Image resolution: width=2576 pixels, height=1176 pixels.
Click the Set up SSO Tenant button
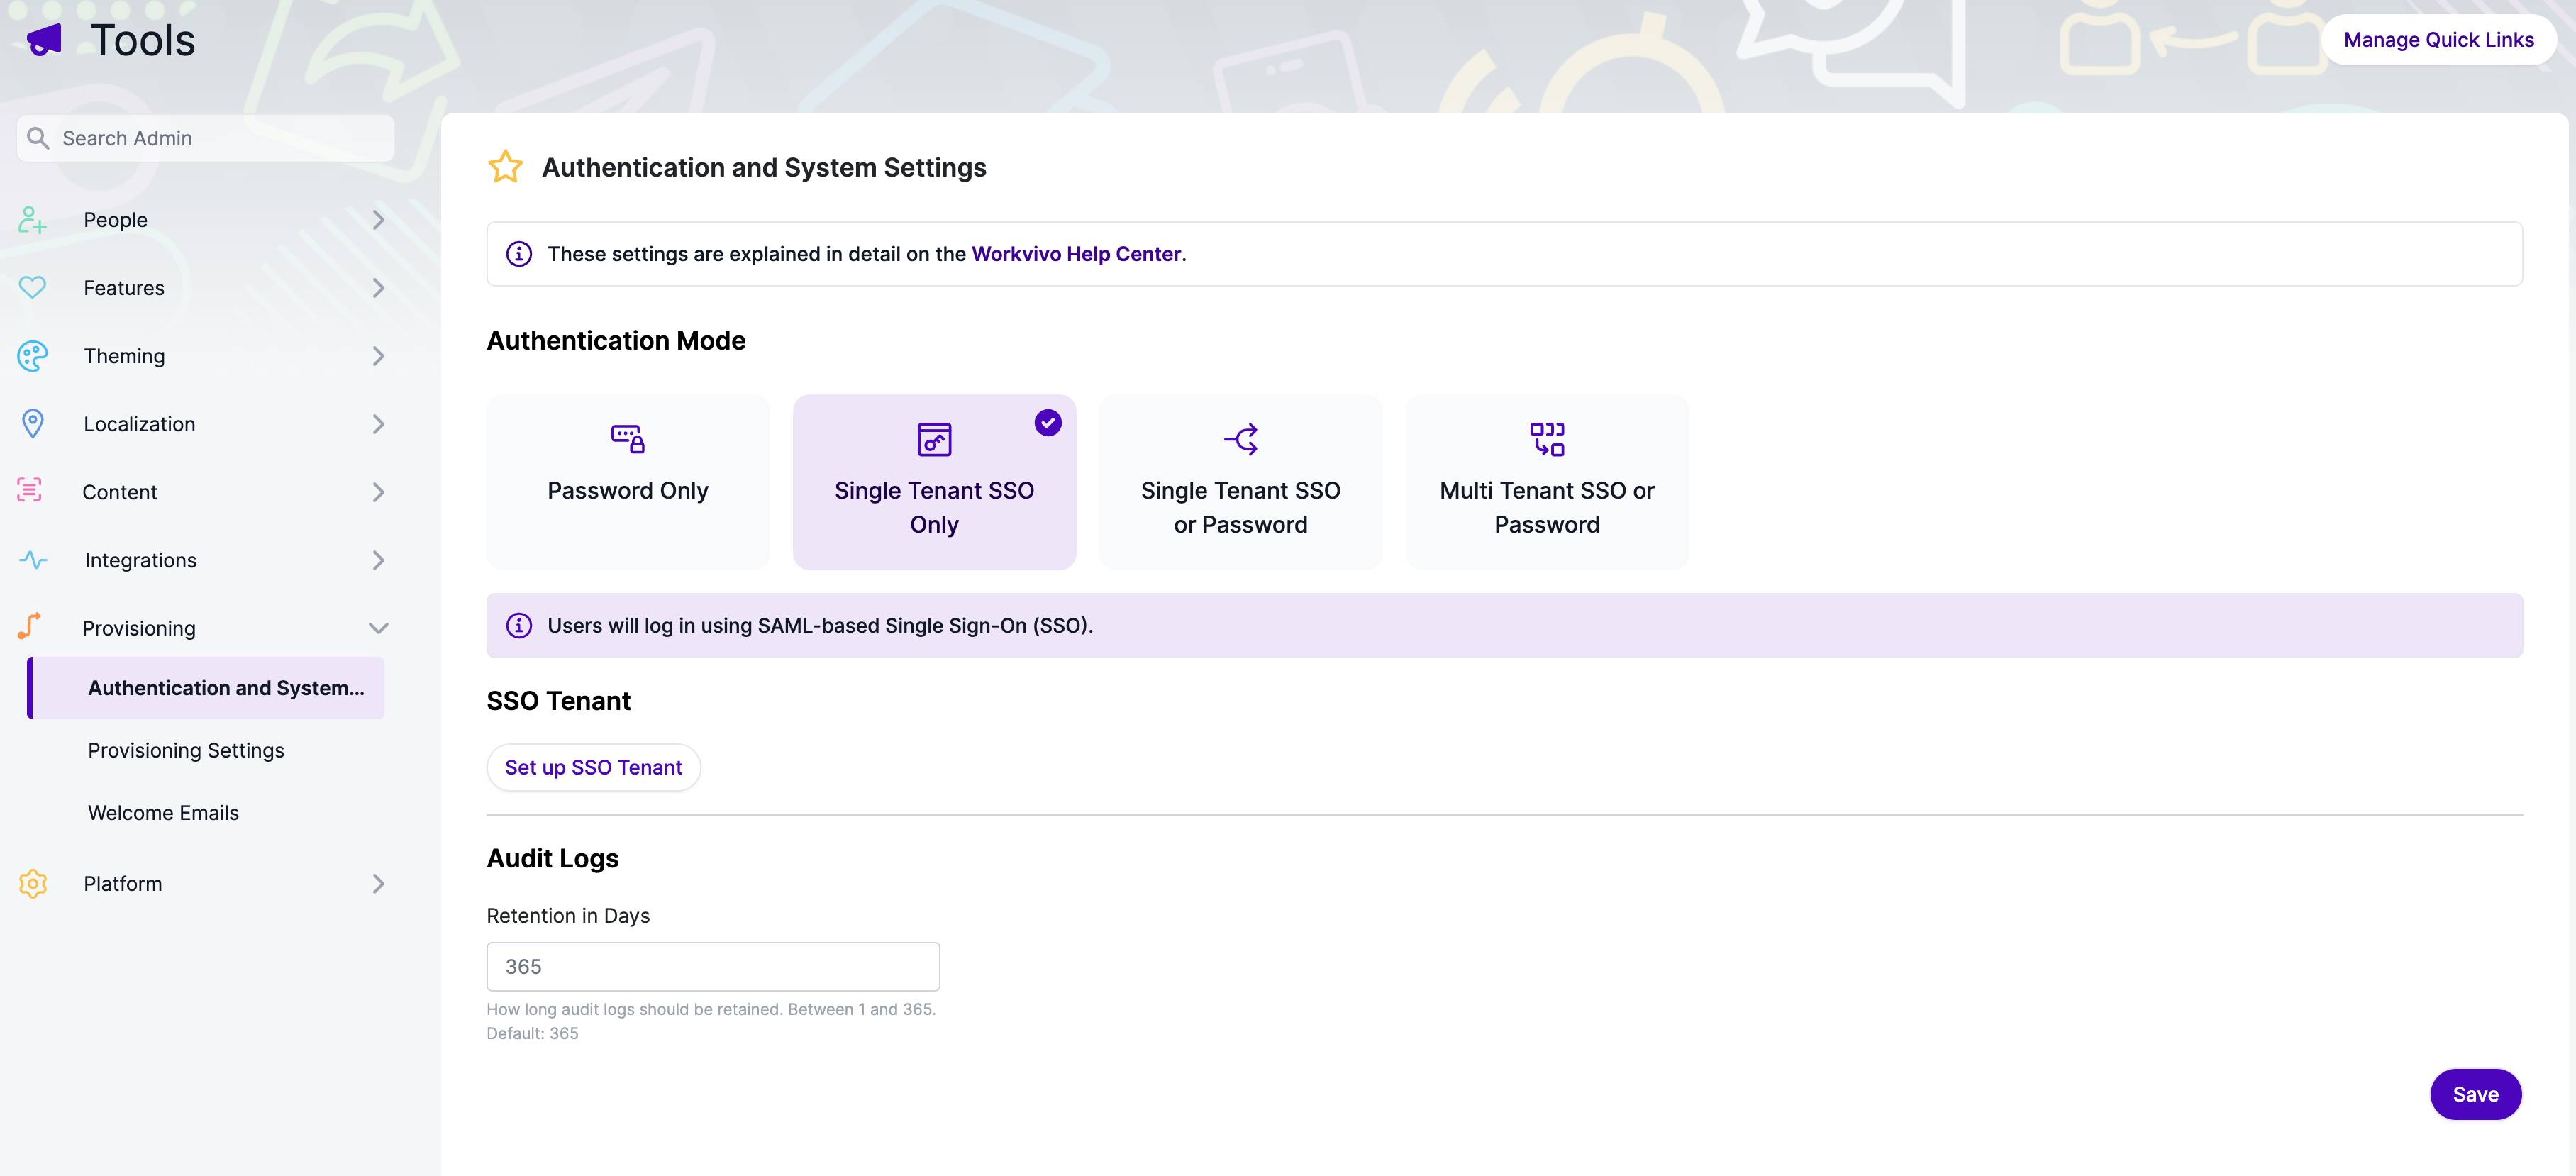593,767
